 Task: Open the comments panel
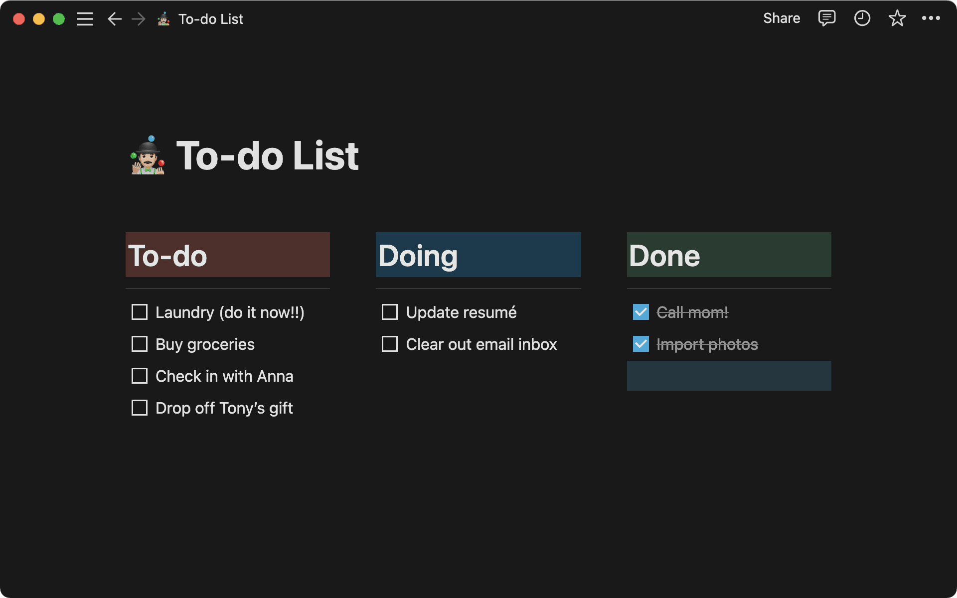tap(826, 18)
